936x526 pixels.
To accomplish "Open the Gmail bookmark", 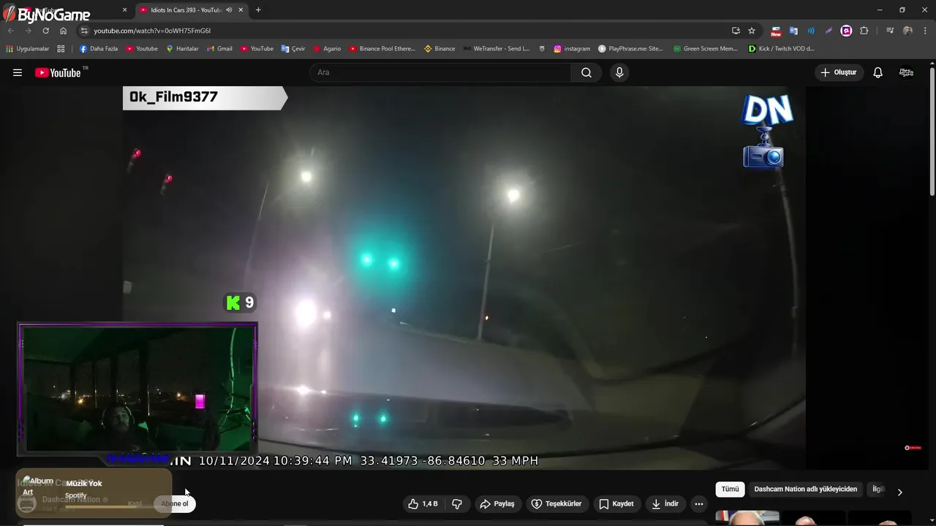I will click(x=219, y=49).
